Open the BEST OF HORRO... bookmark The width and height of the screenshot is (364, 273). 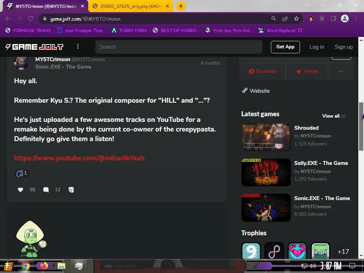pos(176,31)
